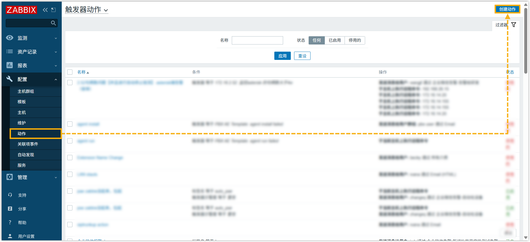The width and height of the screenshot is (530, 242).
Task: Collapse the 配置 configuration section
Action: pos(32,79)
